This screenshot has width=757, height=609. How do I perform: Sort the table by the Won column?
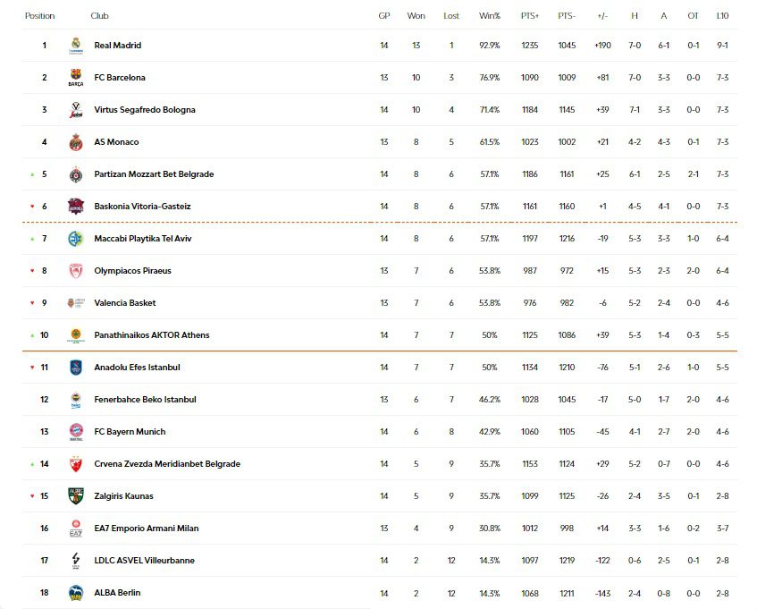point(416,16)
